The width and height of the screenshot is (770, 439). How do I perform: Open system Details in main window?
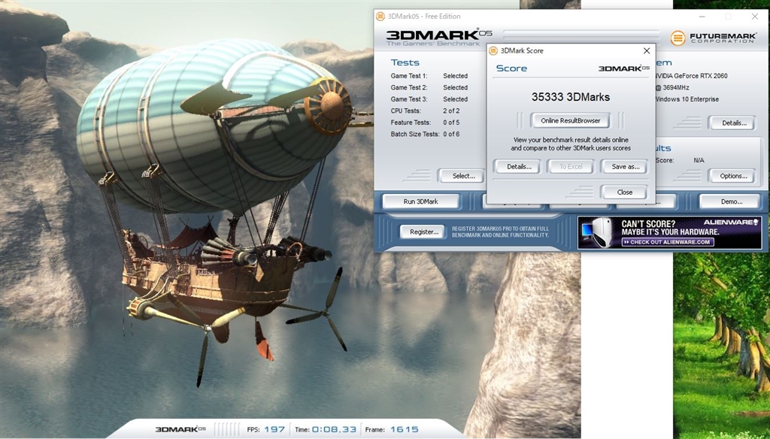(x=734, y=123)
